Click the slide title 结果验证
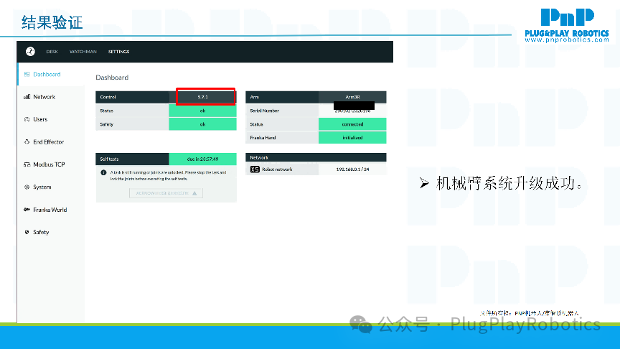Viewport: 620px width, 349px height. (x=52, y=22)
